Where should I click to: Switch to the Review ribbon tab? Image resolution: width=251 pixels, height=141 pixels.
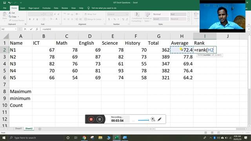[65, 8]
